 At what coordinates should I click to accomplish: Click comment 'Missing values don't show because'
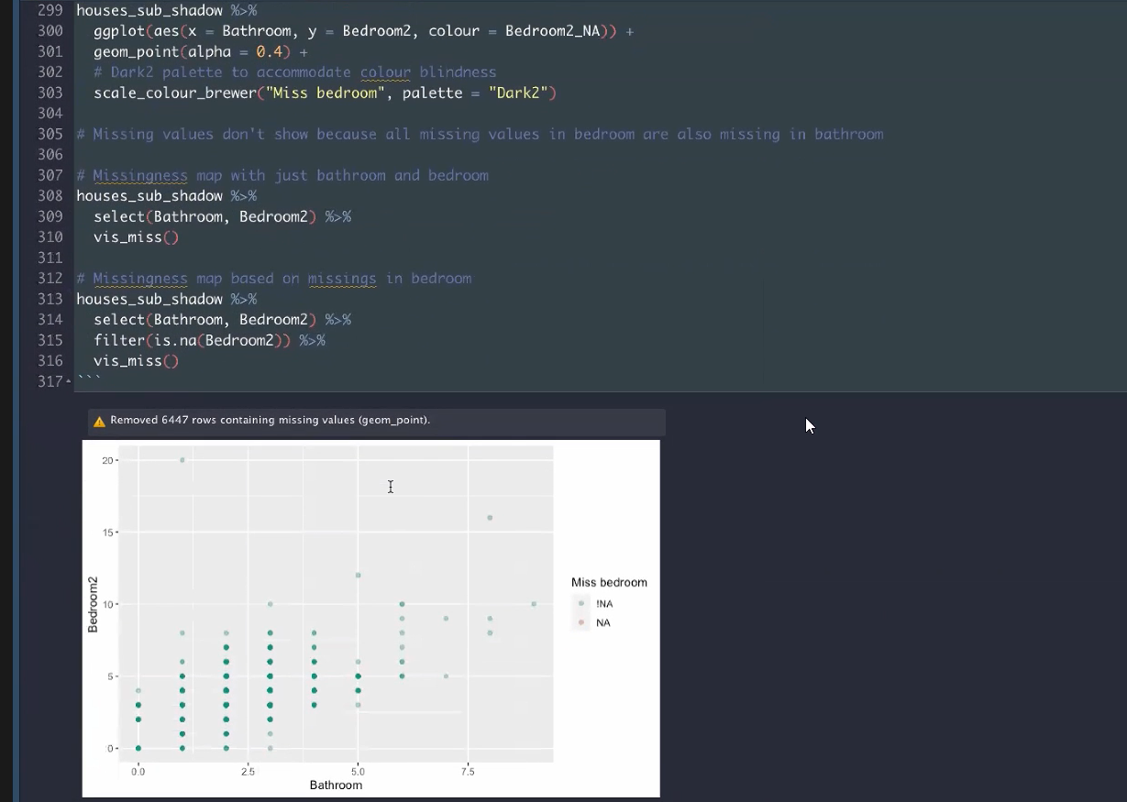[480, 134]
